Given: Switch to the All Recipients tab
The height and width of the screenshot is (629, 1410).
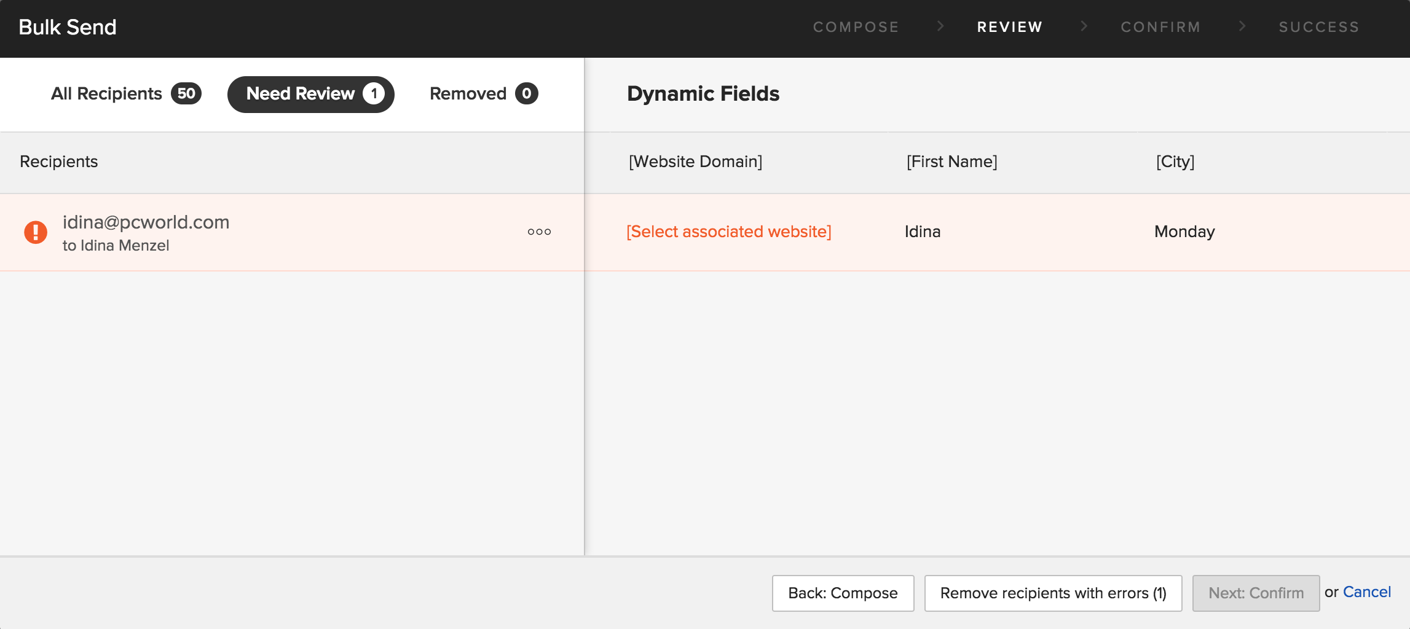Looking at the screenshot, I should 126,93.
